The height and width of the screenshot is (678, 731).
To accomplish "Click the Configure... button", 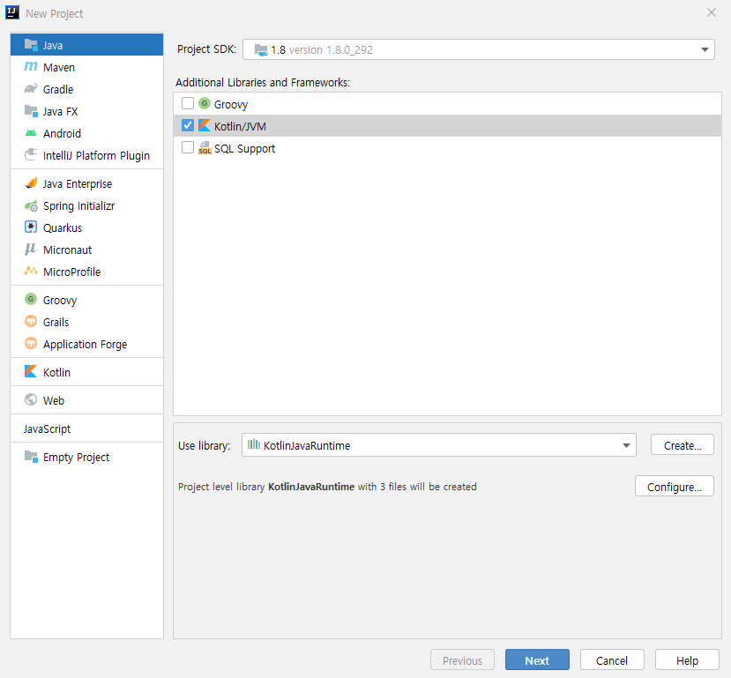I will point(674,487).
